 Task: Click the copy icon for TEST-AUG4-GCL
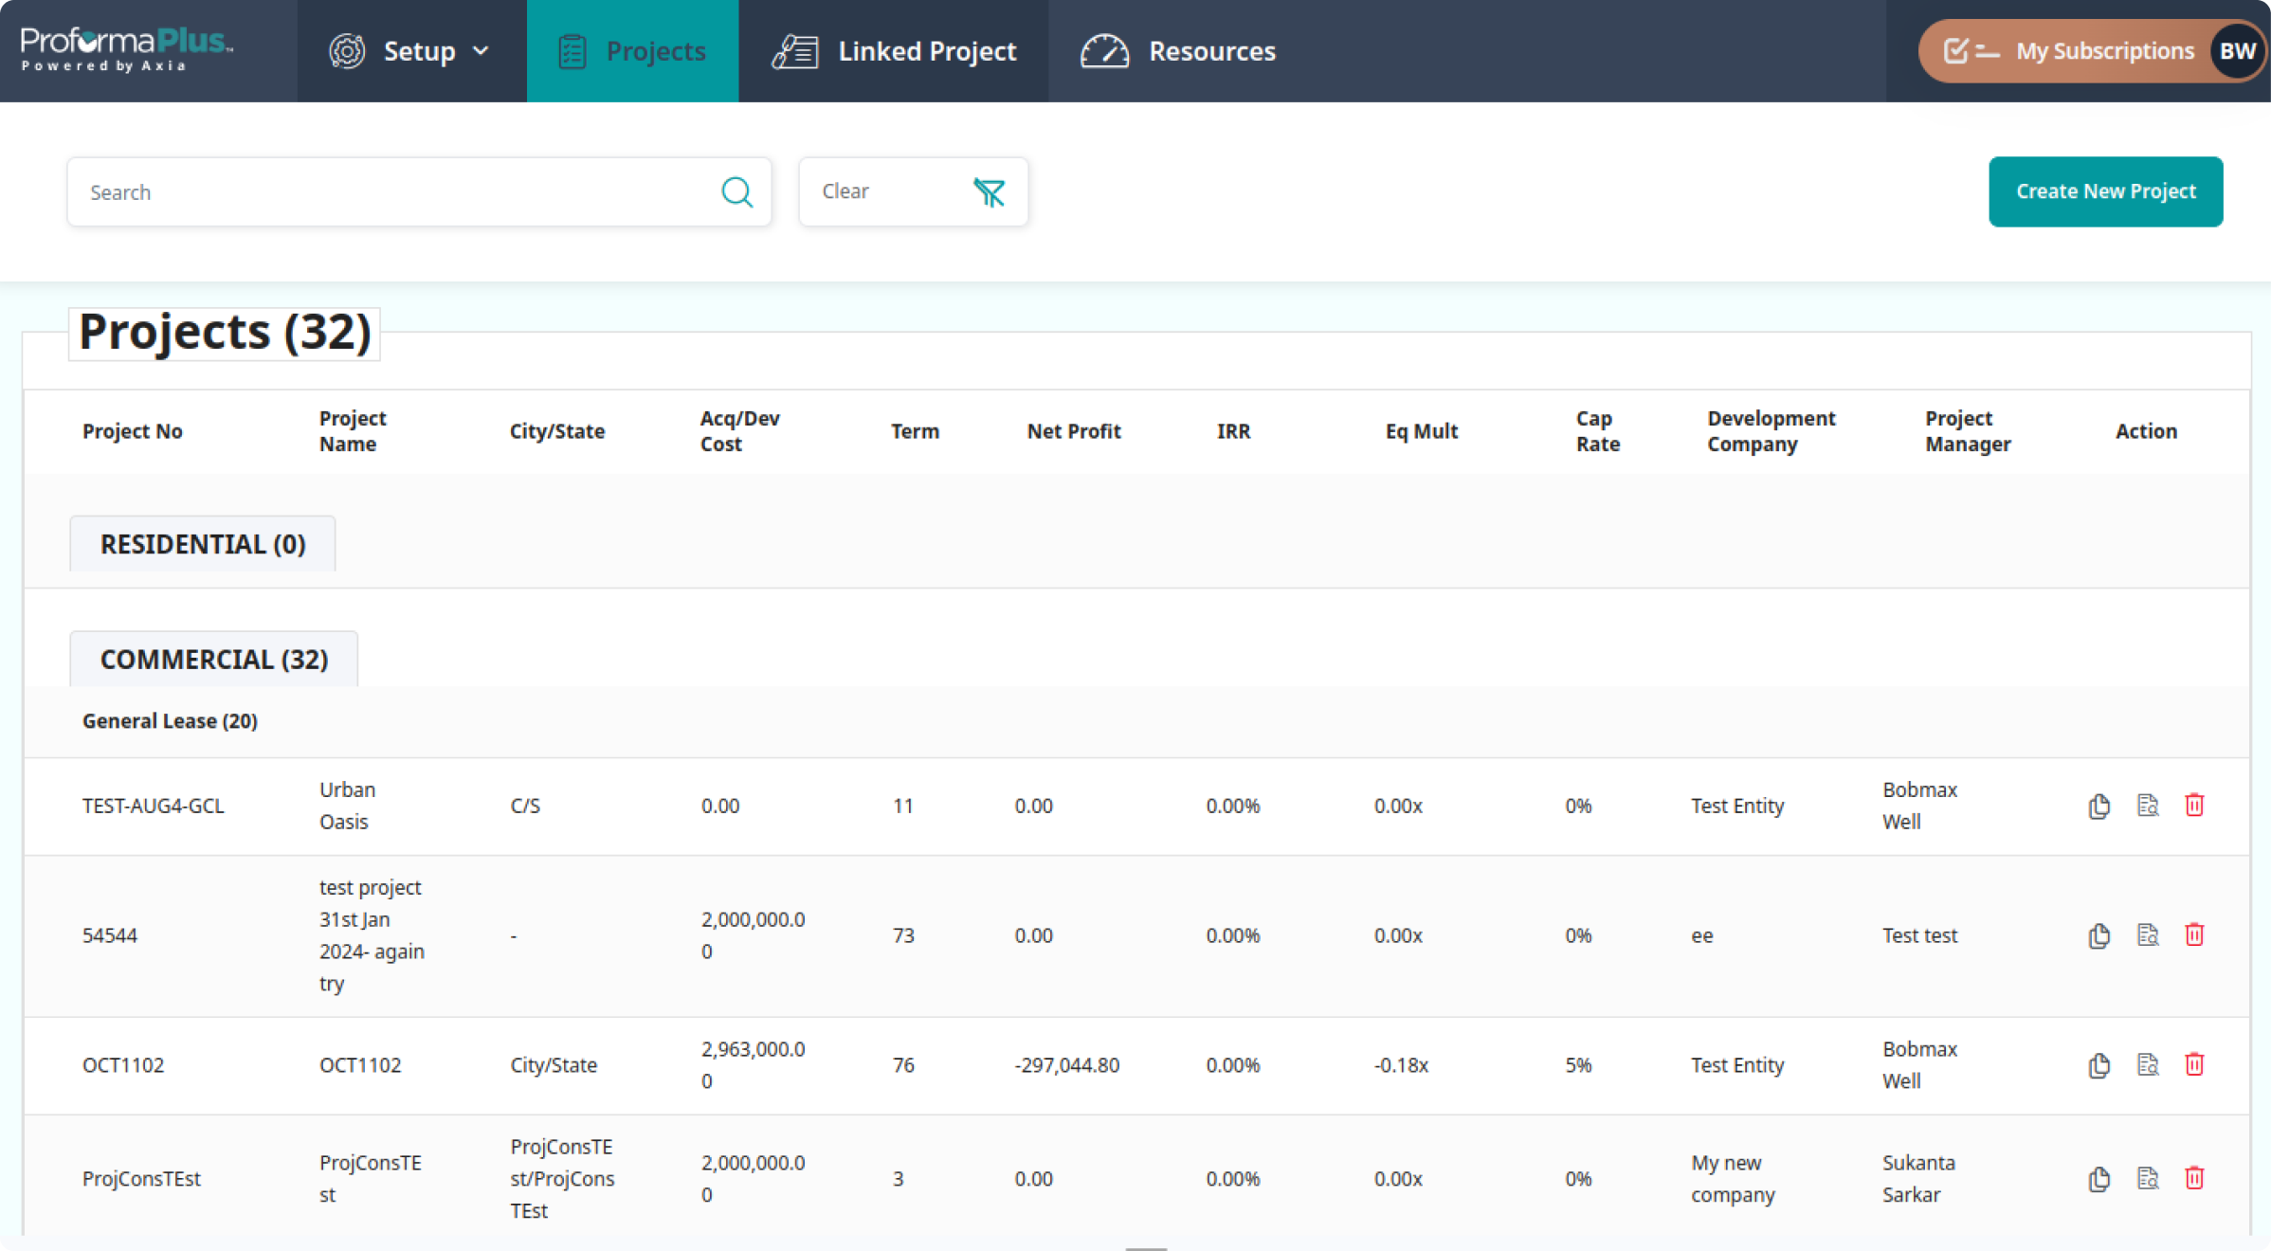2098,806
